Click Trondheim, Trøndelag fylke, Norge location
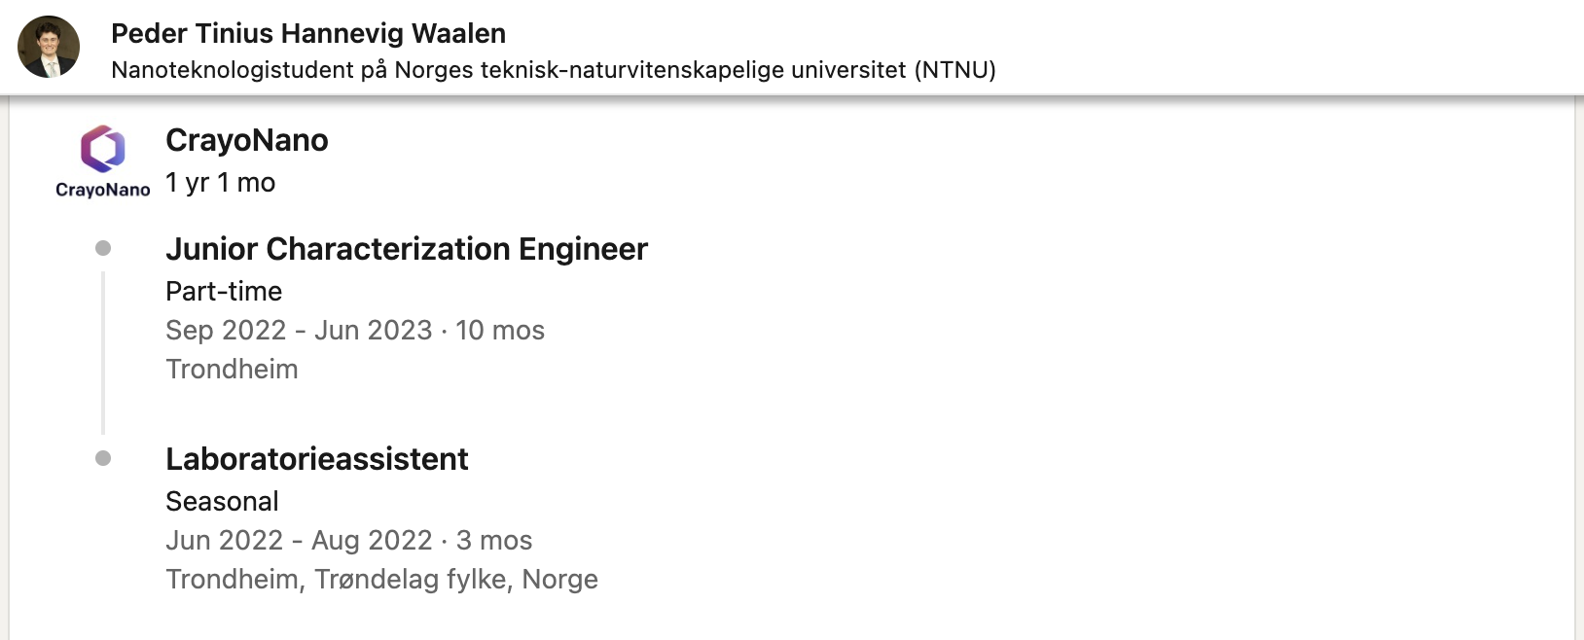This screenshot has height=640, width=1584. (x=382, y=580)
